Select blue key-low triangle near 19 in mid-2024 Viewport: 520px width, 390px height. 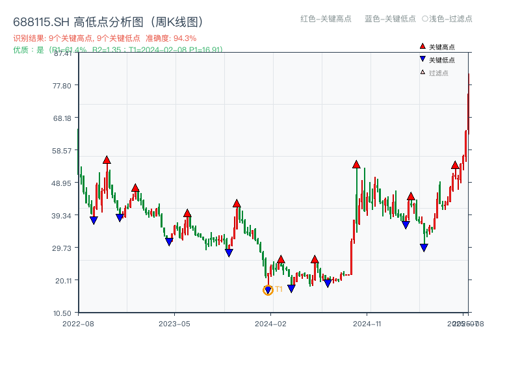(x=328, y=283)
